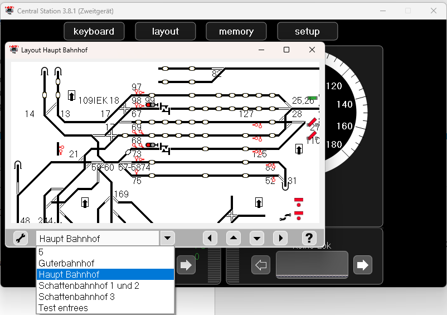Open the setup page
The width and height of the screenshot is (447, 315).
[307, 32]
